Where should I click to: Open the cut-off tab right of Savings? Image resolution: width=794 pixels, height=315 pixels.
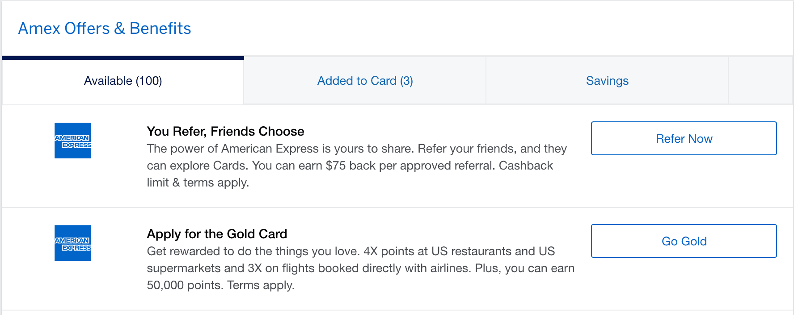click(761, 81)
